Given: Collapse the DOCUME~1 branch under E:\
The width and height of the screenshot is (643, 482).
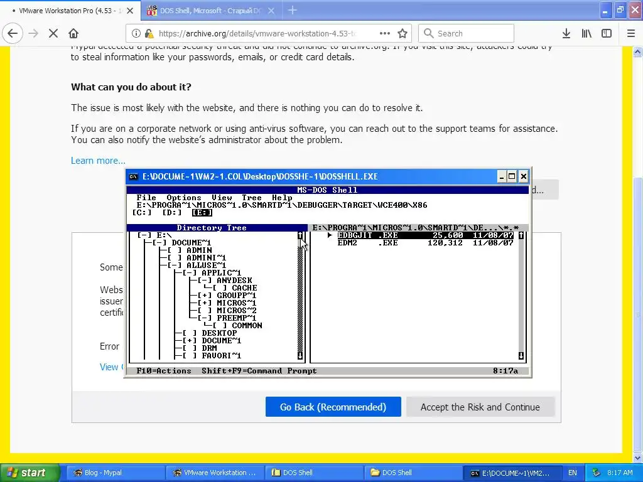Looking at the screenshot, I should [x=159, y=243].
